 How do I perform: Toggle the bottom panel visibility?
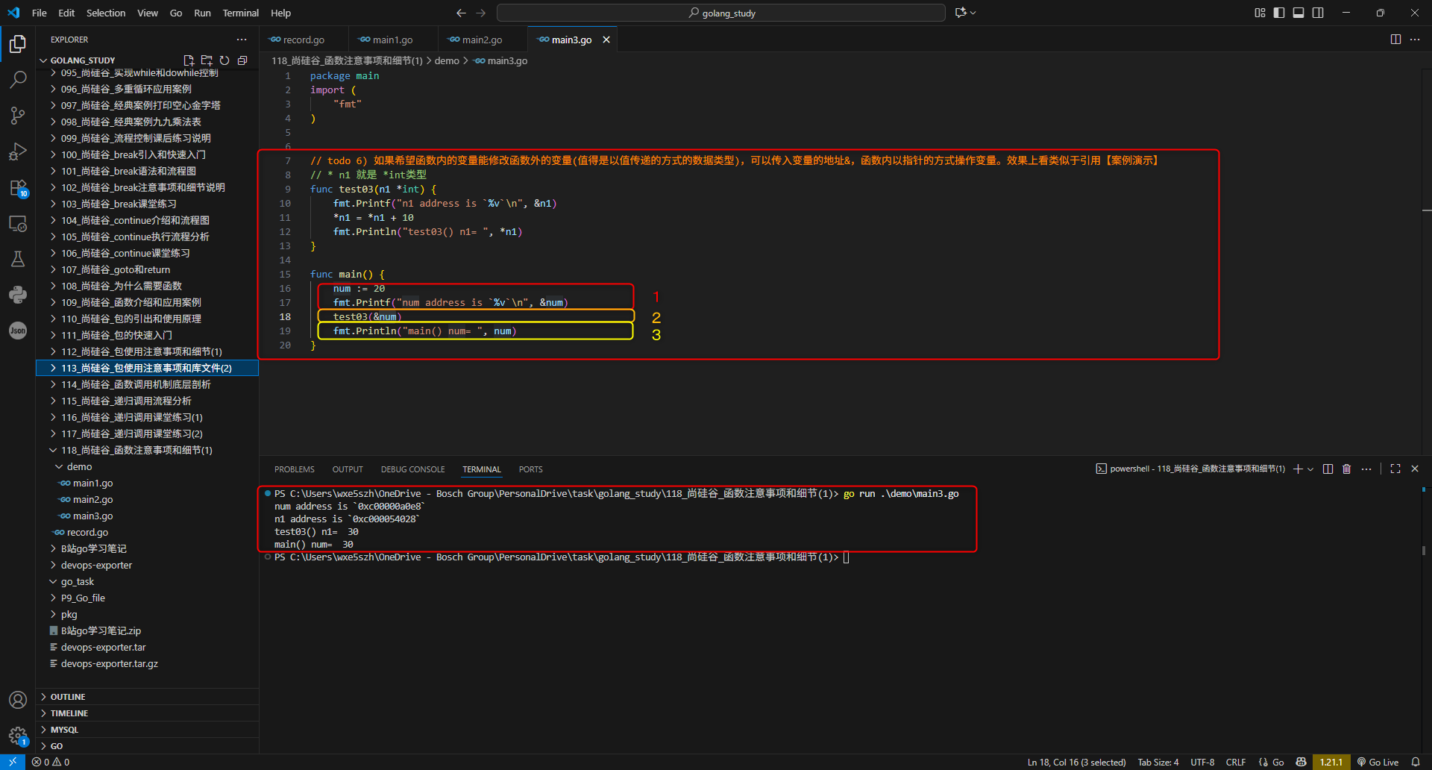[1298, 13]
